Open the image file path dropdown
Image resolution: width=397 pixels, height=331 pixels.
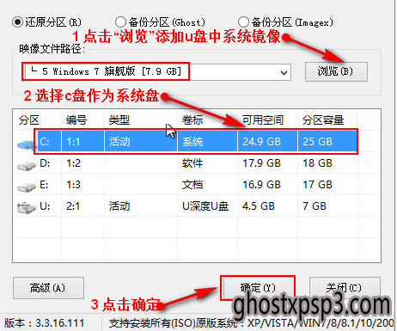[284, 72]
